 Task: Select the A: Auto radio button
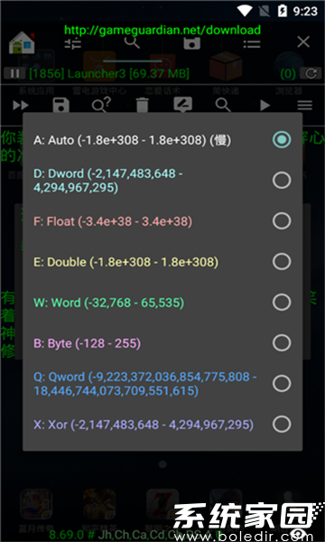[282, 140]
